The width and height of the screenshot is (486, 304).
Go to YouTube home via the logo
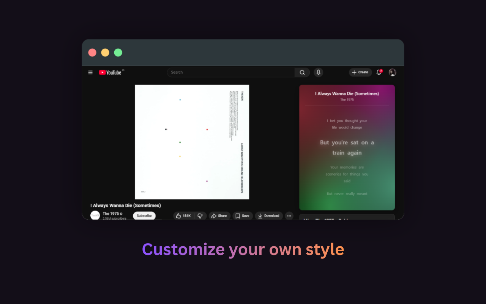pyautogui.click(x=110, y=73)
